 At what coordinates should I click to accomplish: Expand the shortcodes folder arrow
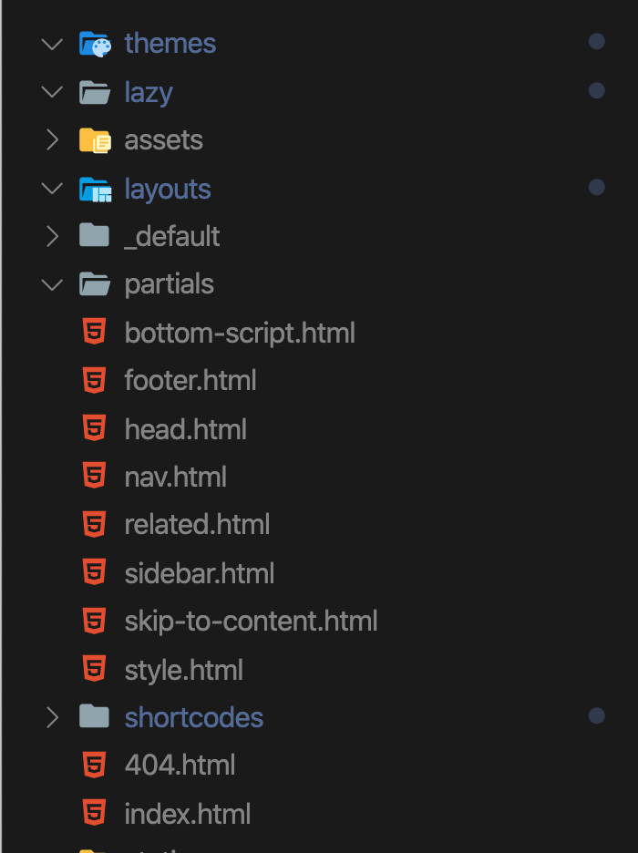(x=52, y=717)
